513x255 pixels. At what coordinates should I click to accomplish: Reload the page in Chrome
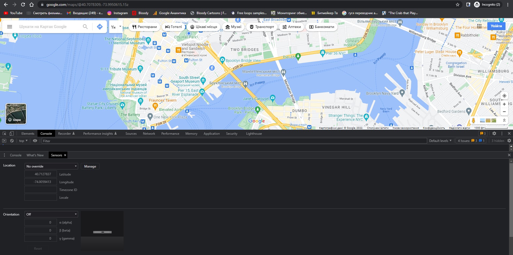[x=23, y=5]
